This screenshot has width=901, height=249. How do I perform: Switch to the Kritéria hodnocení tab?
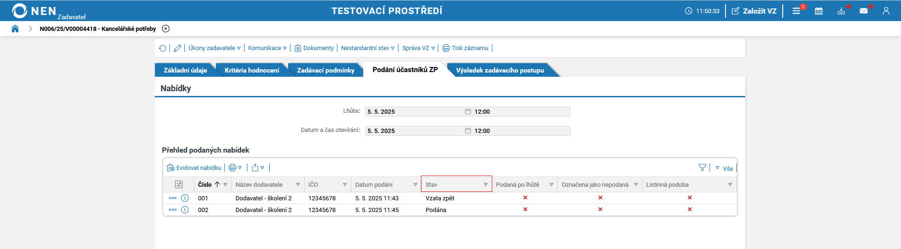pos(252,70)
